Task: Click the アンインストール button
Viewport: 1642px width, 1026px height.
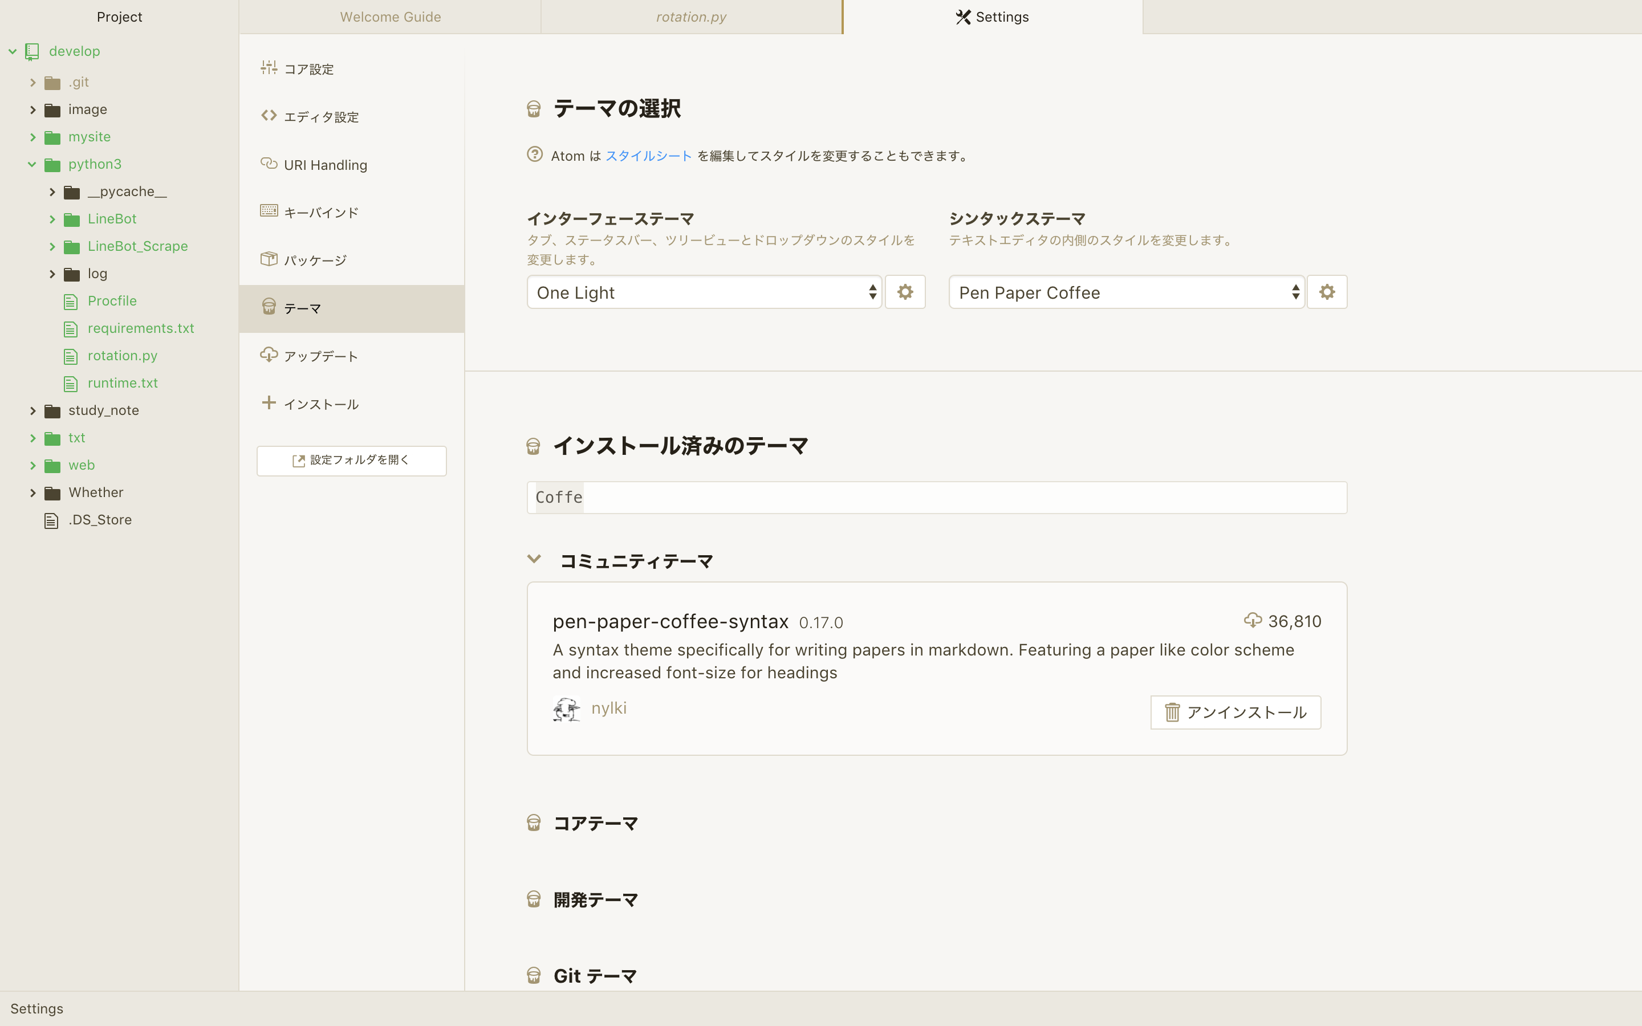Action: (1235, 712)
